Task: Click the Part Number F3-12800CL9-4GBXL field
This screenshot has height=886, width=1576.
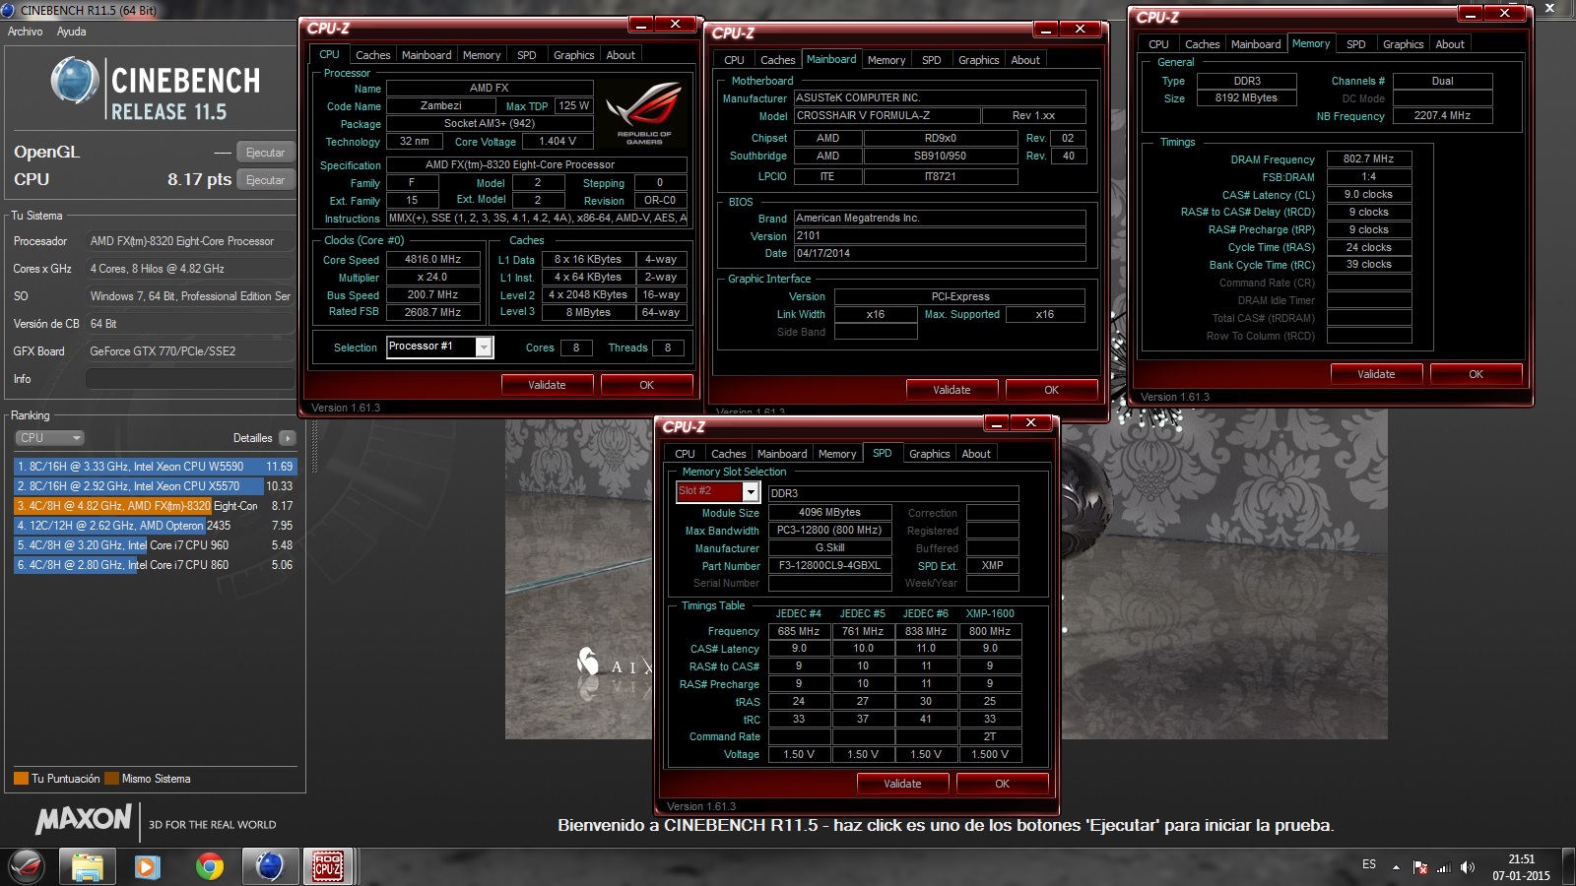Action: (x=829, y=566)
